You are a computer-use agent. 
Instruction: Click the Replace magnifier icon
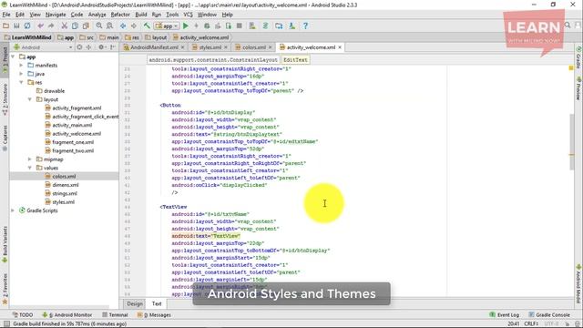point(109,26)
